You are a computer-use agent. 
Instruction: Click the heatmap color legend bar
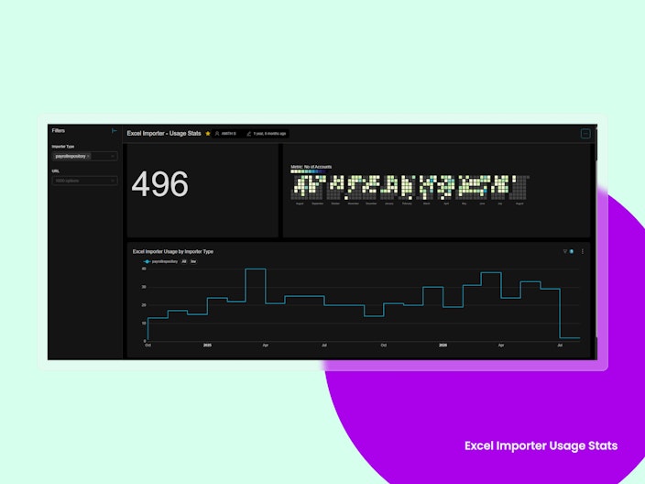[308, 171]
